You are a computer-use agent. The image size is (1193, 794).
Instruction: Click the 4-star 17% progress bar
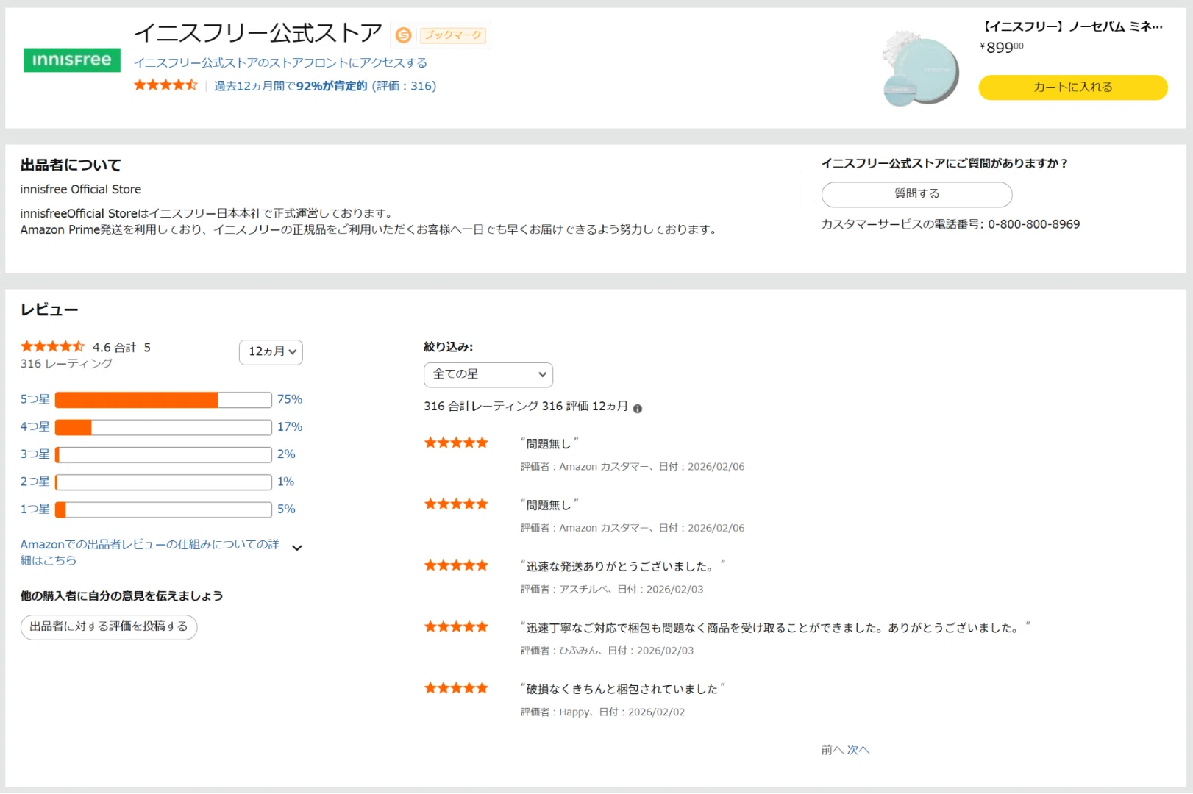click(163, 427)
